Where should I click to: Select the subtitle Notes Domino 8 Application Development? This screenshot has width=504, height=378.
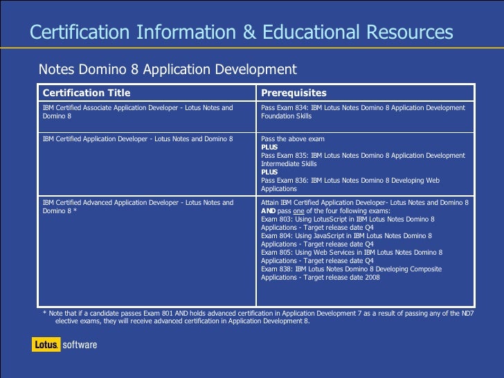click(x=168, y=69)
